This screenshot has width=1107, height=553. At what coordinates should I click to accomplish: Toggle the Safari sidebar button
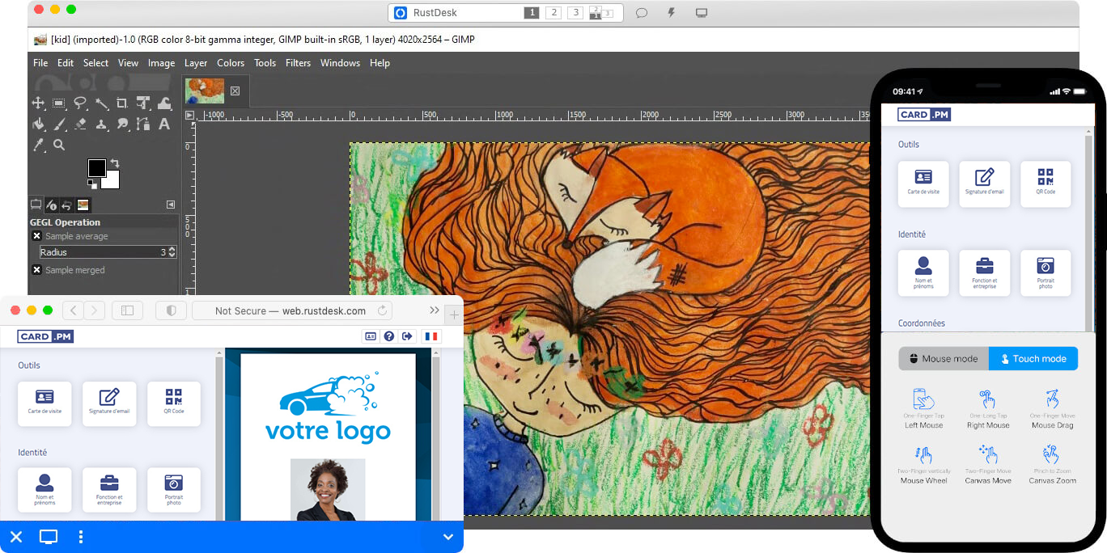pos(127,310)
